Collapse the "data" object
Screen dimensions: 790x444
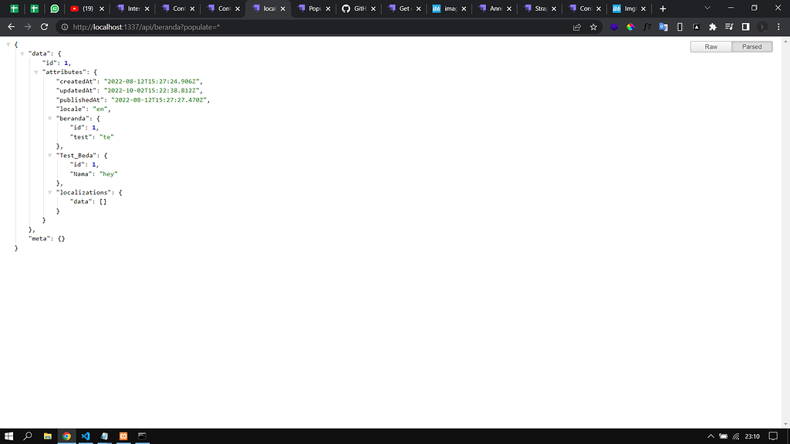click(22, 53)
